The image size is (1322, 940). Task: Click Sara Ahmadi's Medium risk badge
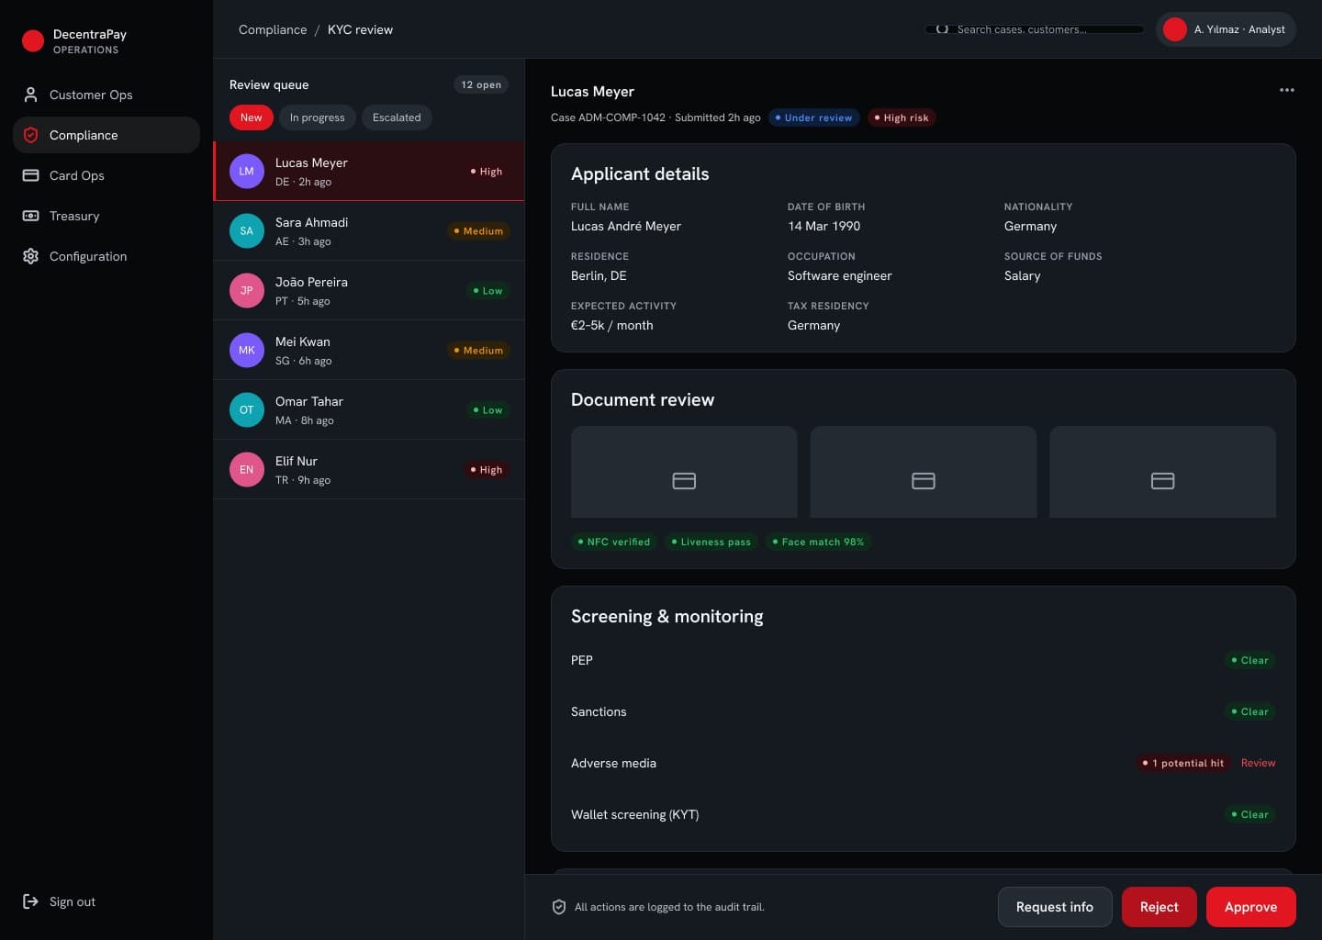478,231
